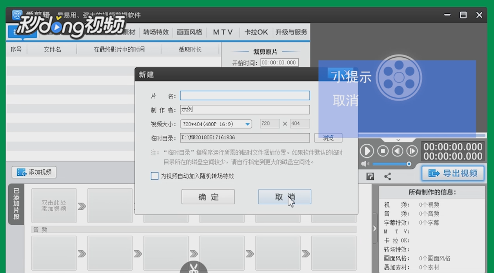Click the 制作者 field containing 示例
The image size is (494, 273).
pos(245,109)
